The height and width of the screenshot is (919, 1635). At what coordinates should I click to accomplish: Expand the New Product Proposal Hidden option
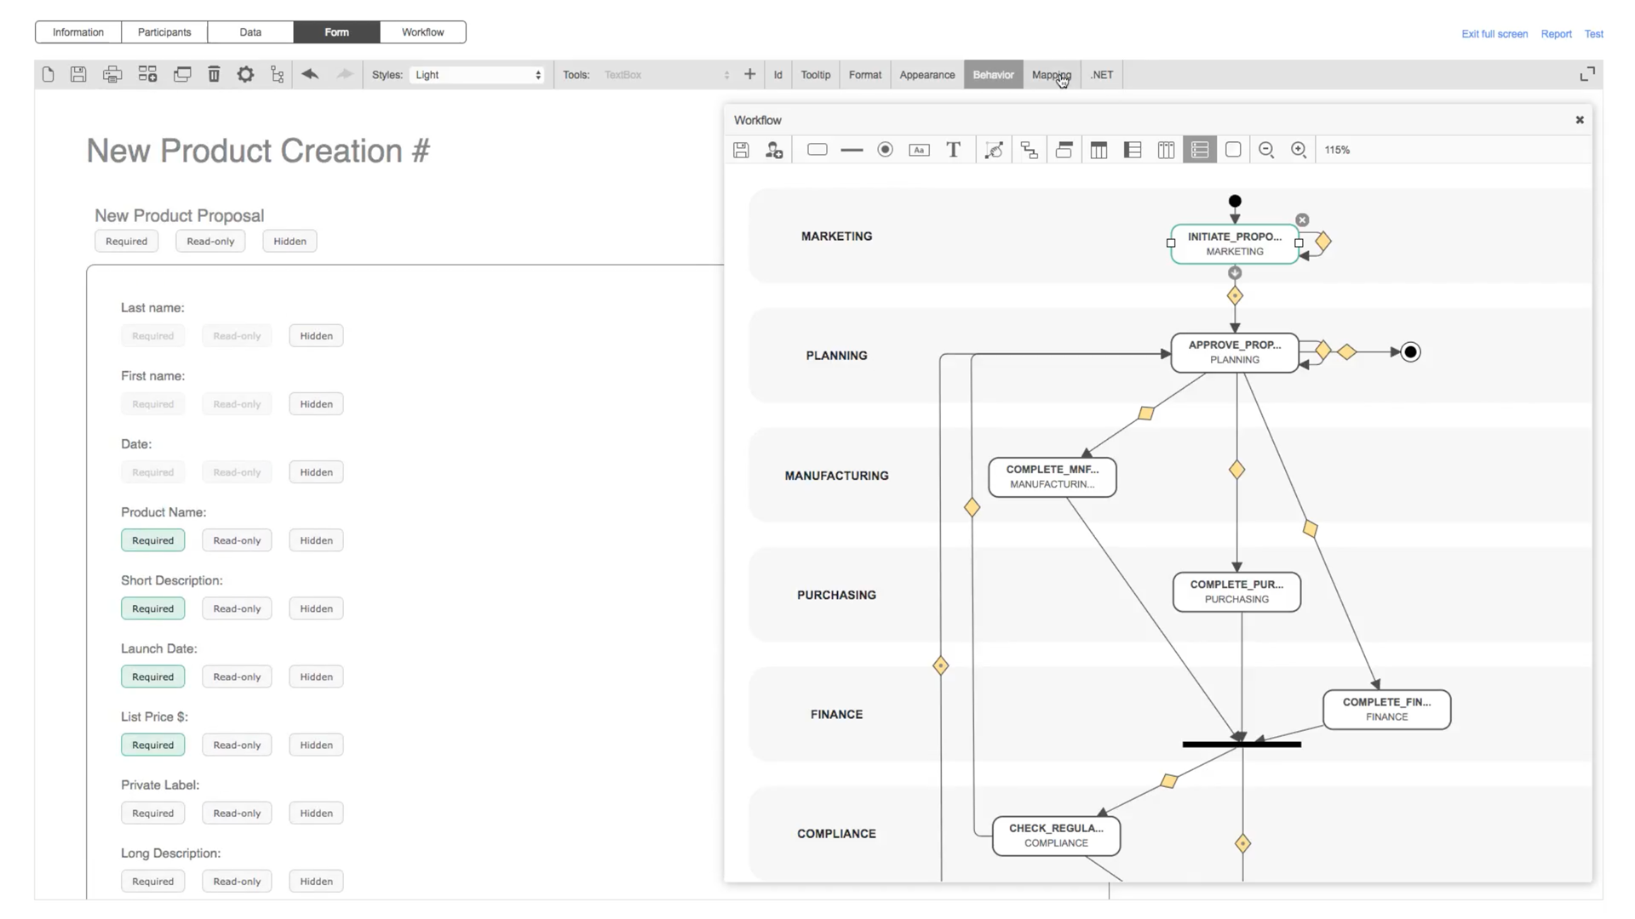click(x=289, y=241)
